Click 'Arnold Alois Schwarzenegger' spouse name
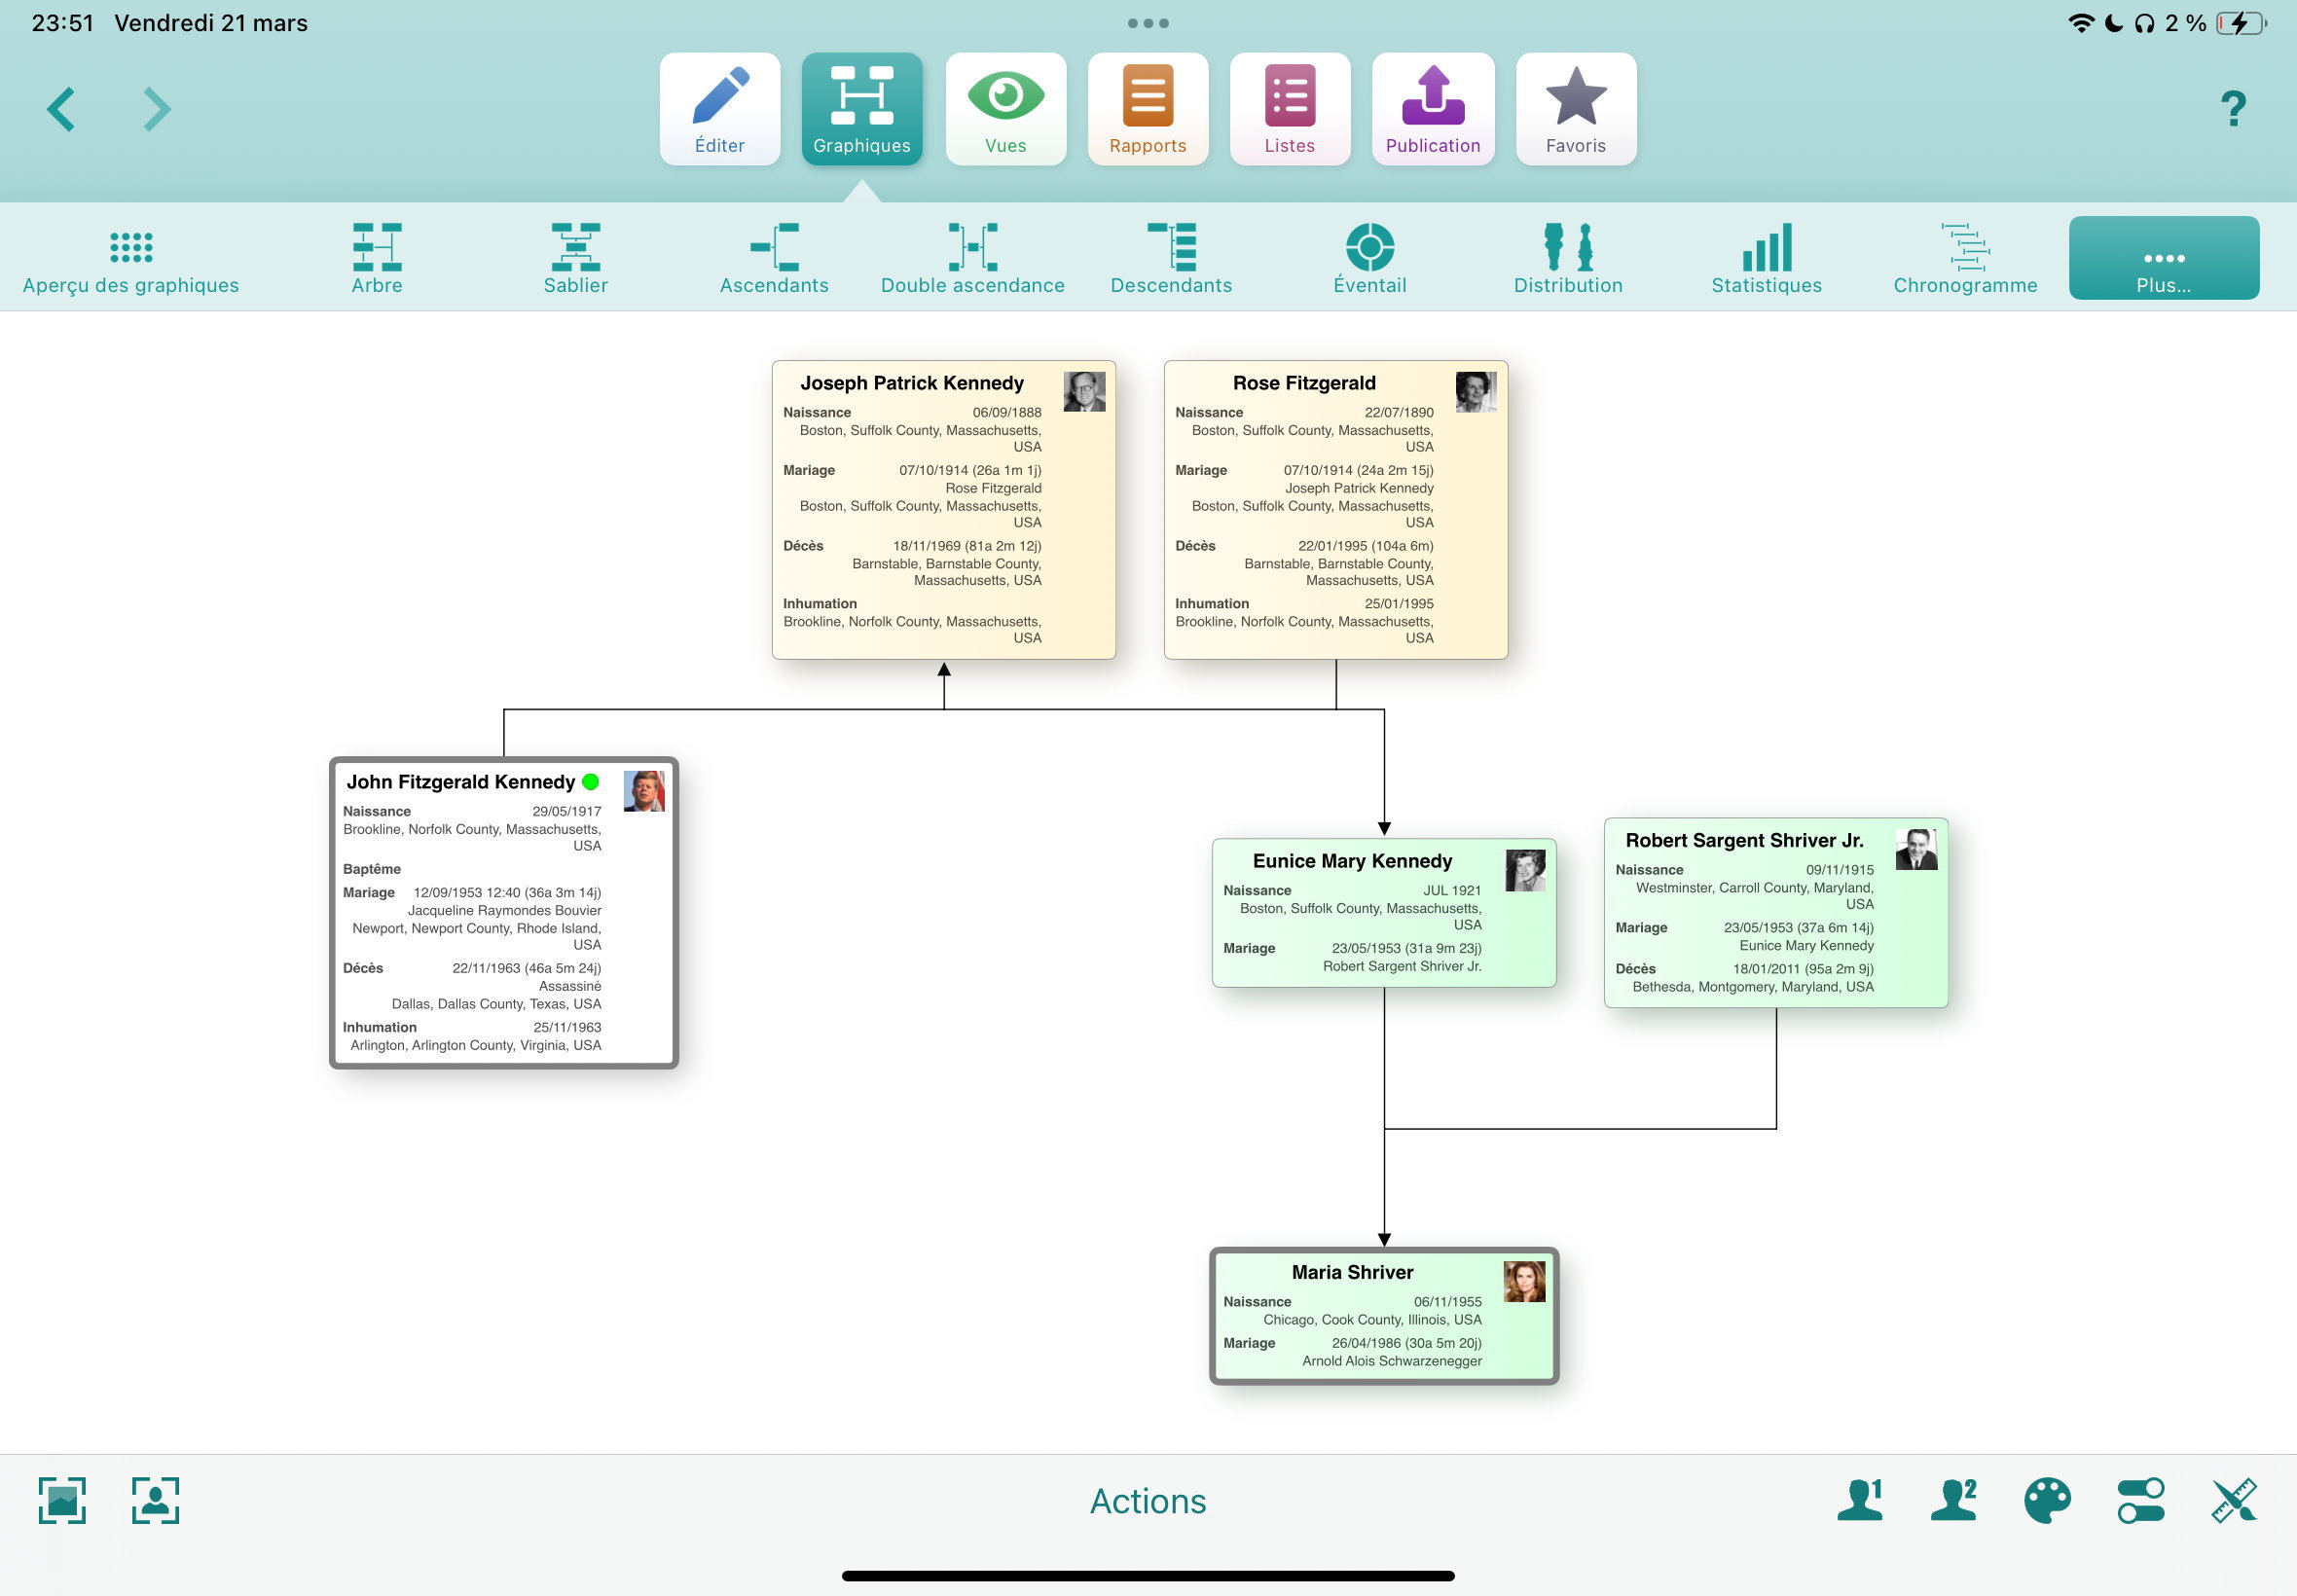The width and height of the screenshot is (2297, 1596). pos(1392,1361)
